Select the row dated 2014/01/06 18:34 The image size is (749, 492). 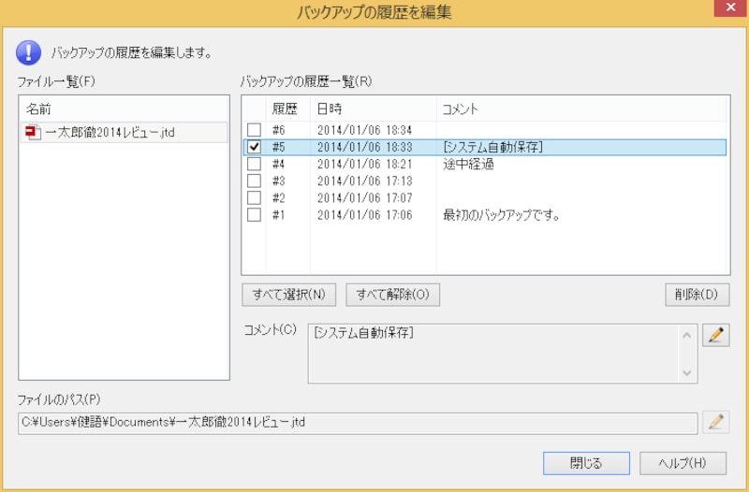pos(484,130)
